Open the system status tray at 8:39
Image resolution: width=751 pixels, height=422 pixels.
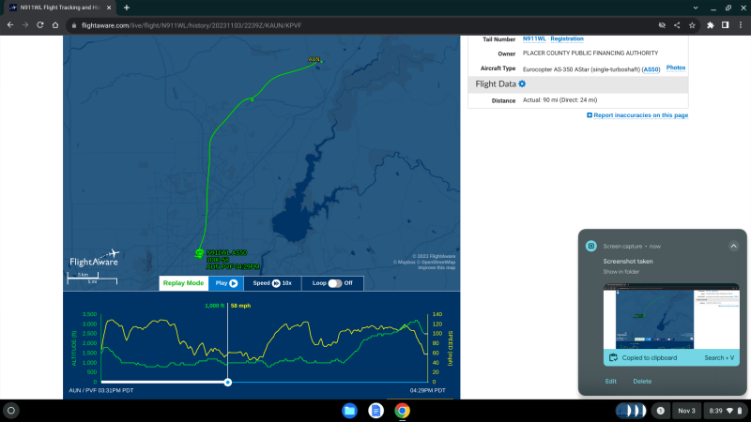725,411
